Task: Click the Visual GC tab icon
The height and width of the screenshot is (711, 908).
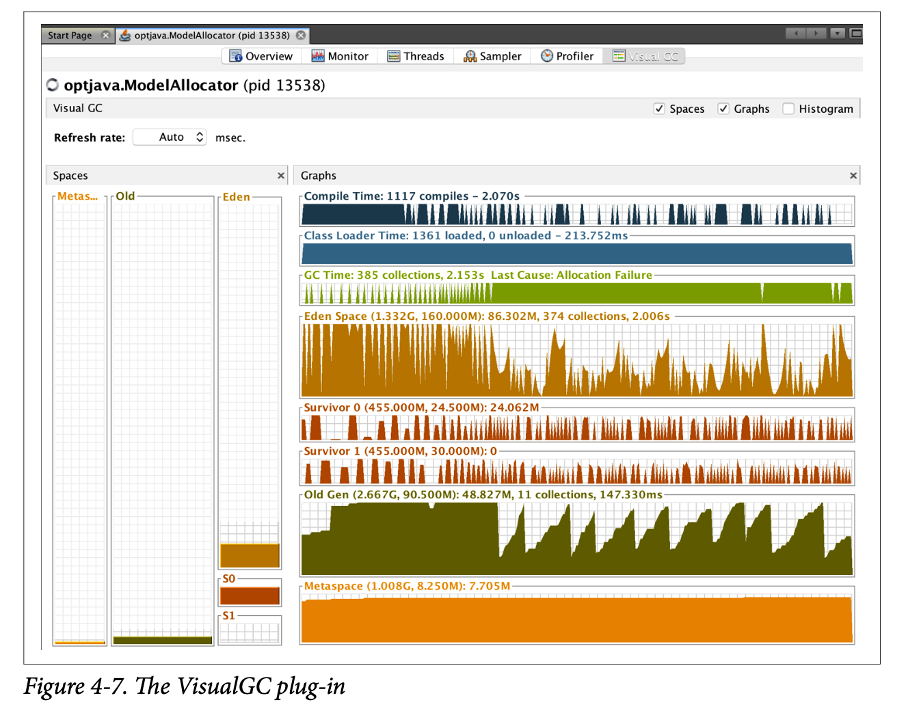Action: [619, 56]
